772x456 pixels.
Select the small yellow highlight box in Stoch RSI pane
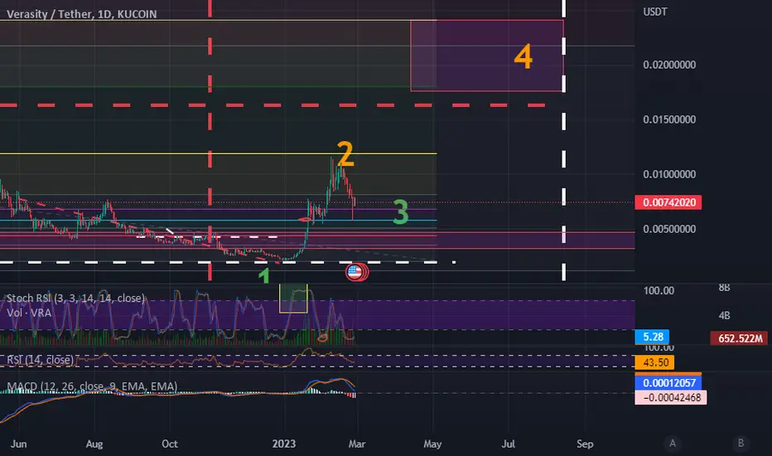click(293, 298)
